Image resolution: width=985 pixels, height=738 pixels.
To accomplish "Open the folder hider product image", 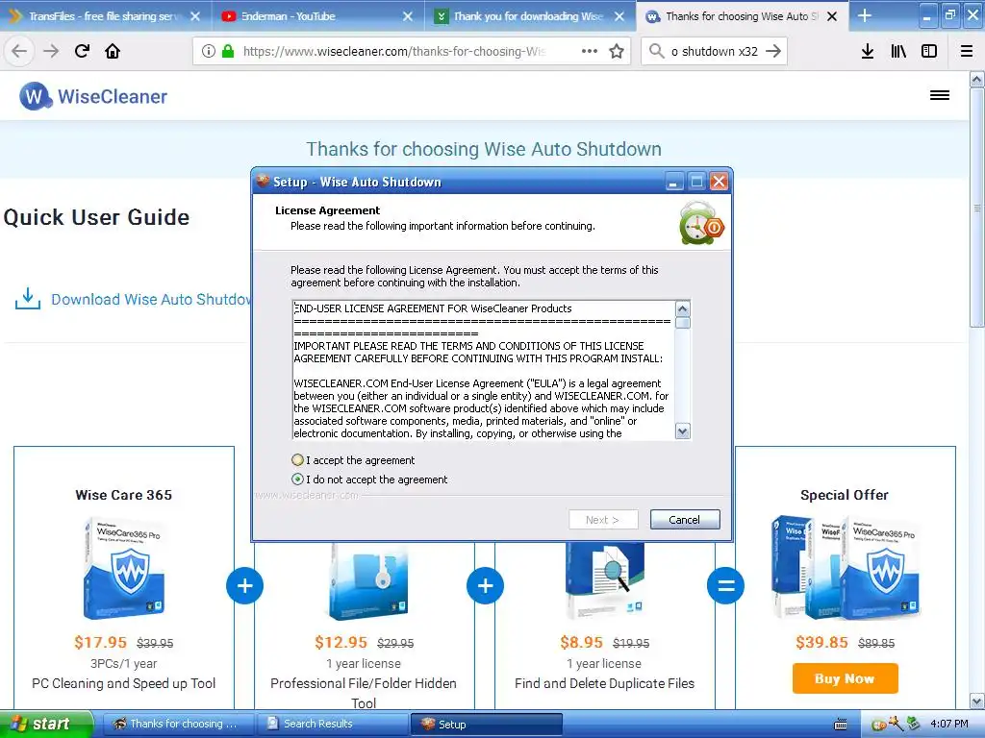I will tap(369, 580).
